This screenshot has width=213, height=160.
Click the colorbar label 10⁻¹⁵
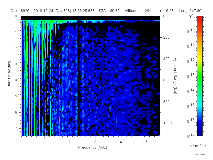pyautogui.click(x=190, y=106)
